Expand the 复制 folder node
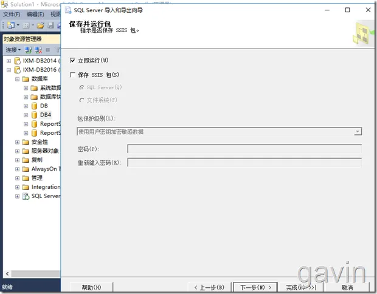This screenshot has height=294, width=377. tap(17, 160)
